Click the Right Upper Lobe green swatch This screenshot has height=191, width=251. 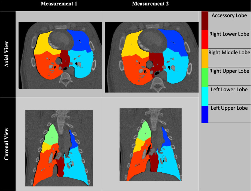[x=205, y=77]
